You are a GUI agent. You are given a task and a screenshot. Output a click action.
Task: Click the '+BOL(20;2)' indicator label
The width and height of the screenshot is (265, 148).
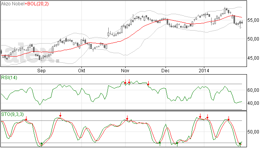[36, 4]
